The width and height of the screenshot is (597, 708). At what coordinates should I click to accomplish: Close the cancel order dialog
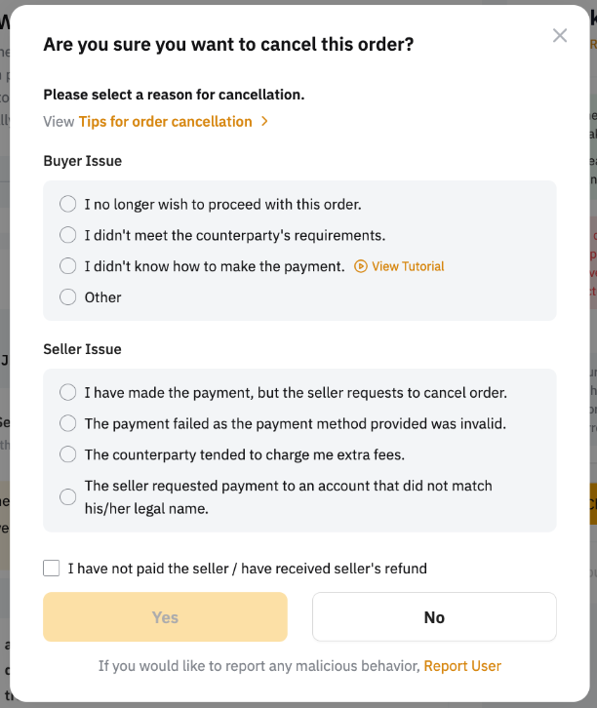(x=559, y=36)
